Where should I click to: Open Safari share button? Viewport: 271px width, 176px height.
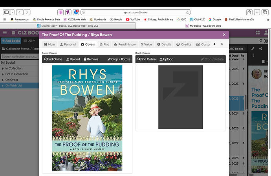point(249,12)
